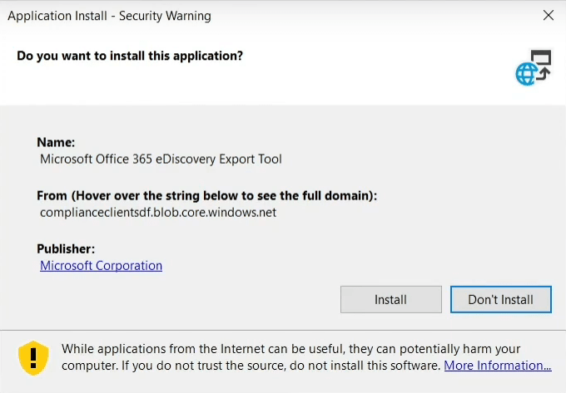Image resolution: width=566 pixels, height=393 pixels.
Task: Open the More Information link
Action: pos(498,366)
